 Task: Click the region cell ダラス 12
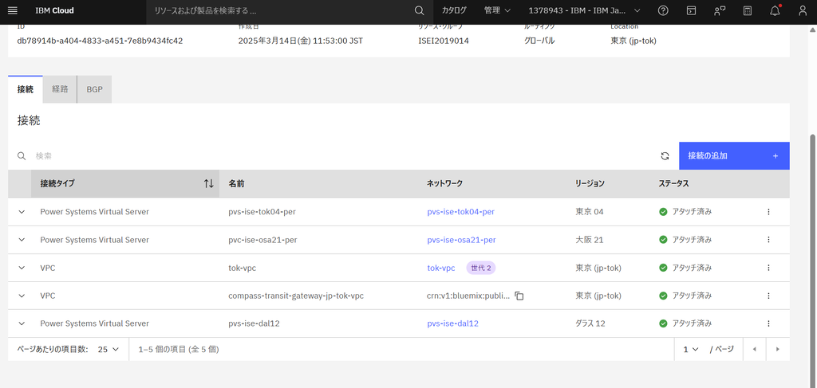point(590,323)
